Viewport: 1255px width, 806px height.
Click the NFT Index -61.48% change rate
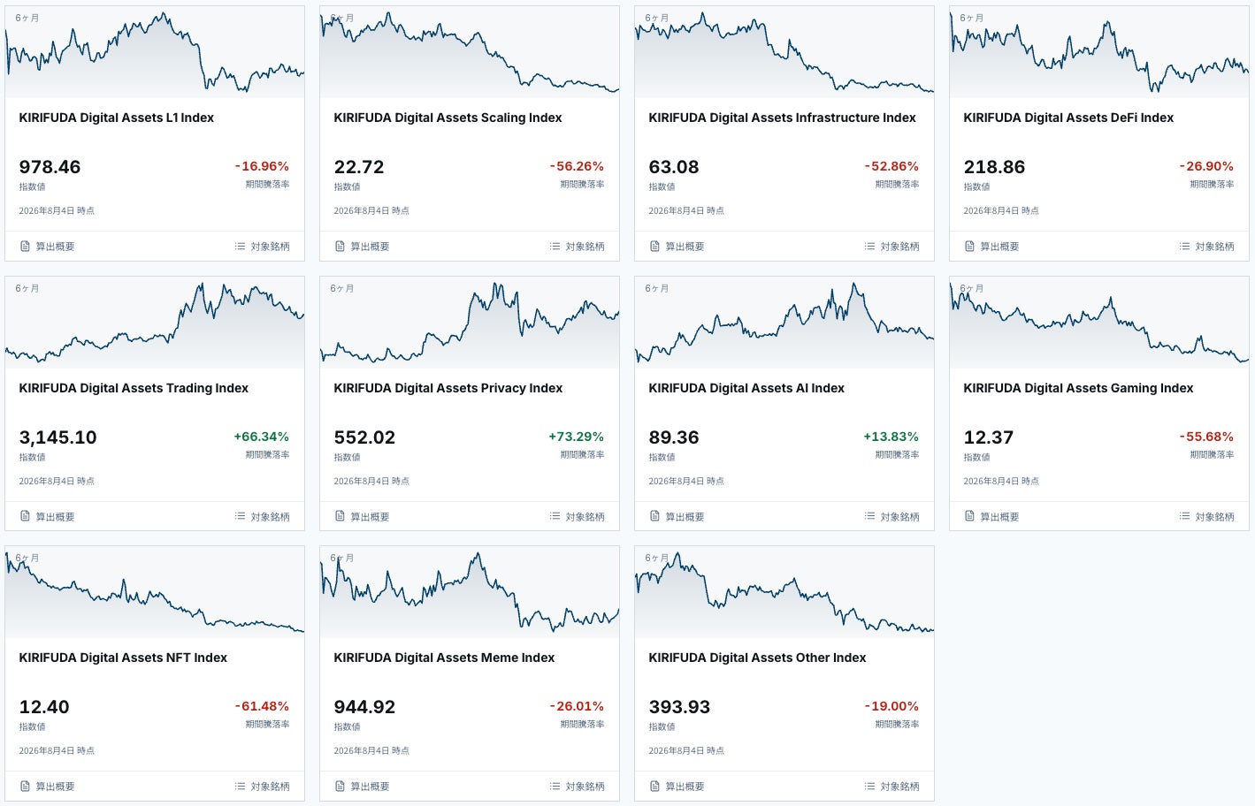click(x=262, y=706)
